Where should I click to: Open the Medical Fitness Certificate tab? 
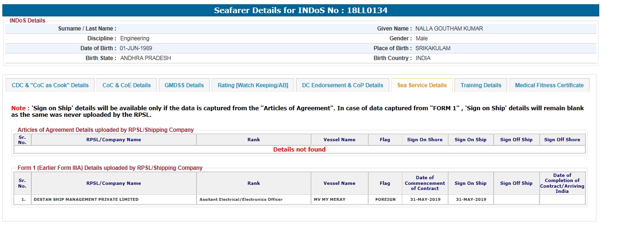tap(549, 85)
